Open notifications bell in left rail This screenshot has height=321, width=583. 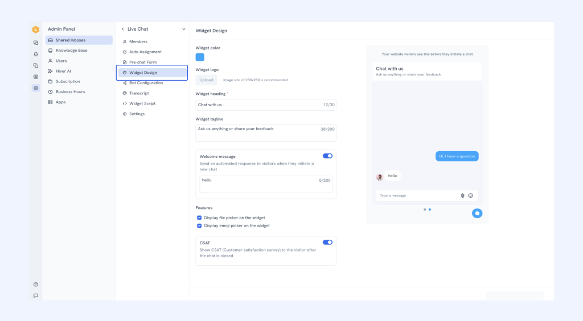36,54
